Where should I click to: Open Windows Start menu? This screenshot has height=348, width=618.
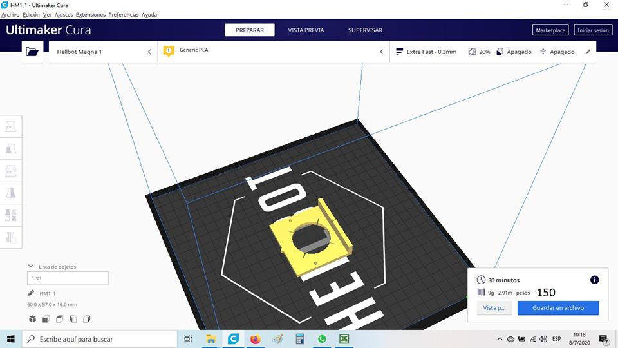[x=11, y=339]
